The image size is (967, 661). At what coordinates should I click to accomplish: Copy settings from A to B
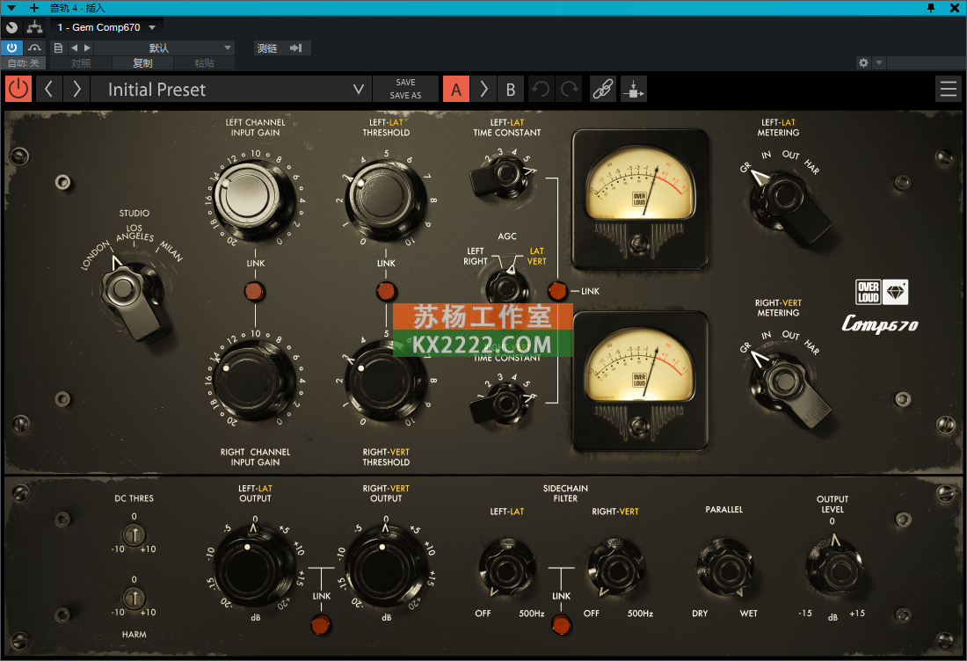click(484, 89)
